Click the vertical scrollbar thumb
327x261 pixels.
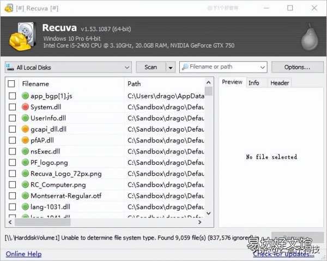(x=209, y=91)
